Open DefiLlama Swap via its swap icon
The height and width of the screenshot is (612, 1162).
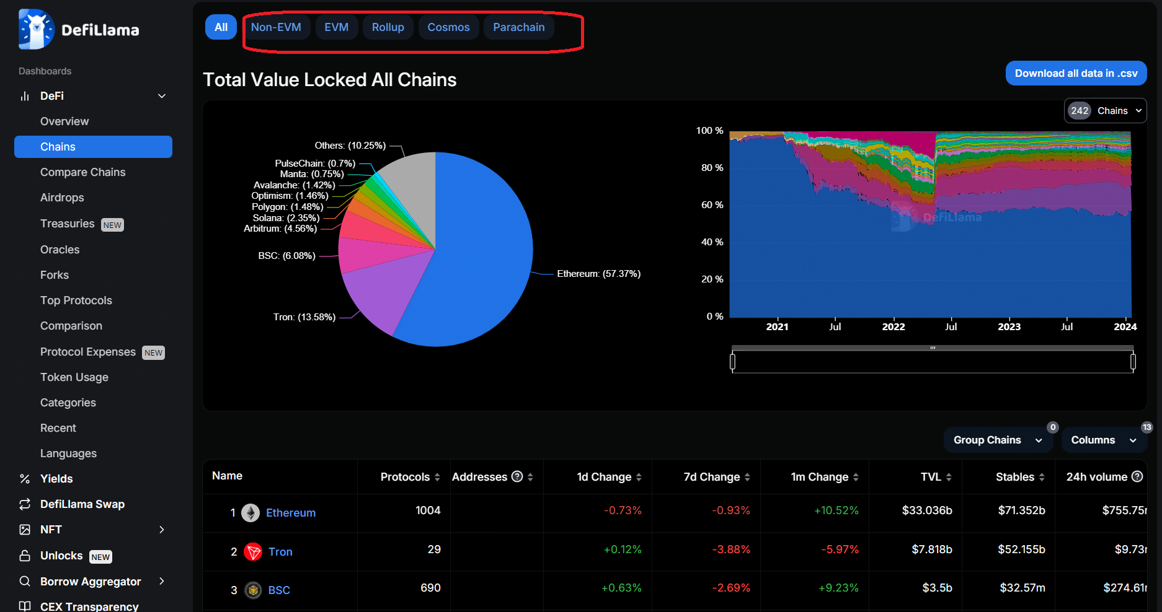[25, 504]
